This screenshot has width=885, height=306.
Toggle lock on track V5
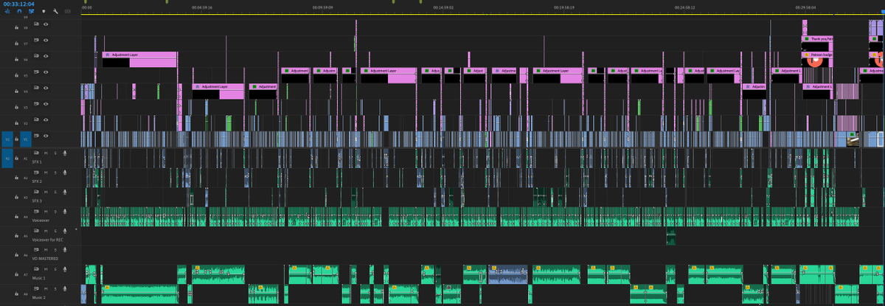click(x=16, y=75)
